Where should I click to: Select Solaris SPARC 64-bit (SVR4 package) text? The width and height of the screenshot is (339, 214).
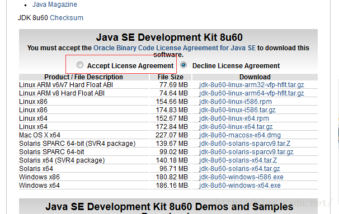(77, 144)
